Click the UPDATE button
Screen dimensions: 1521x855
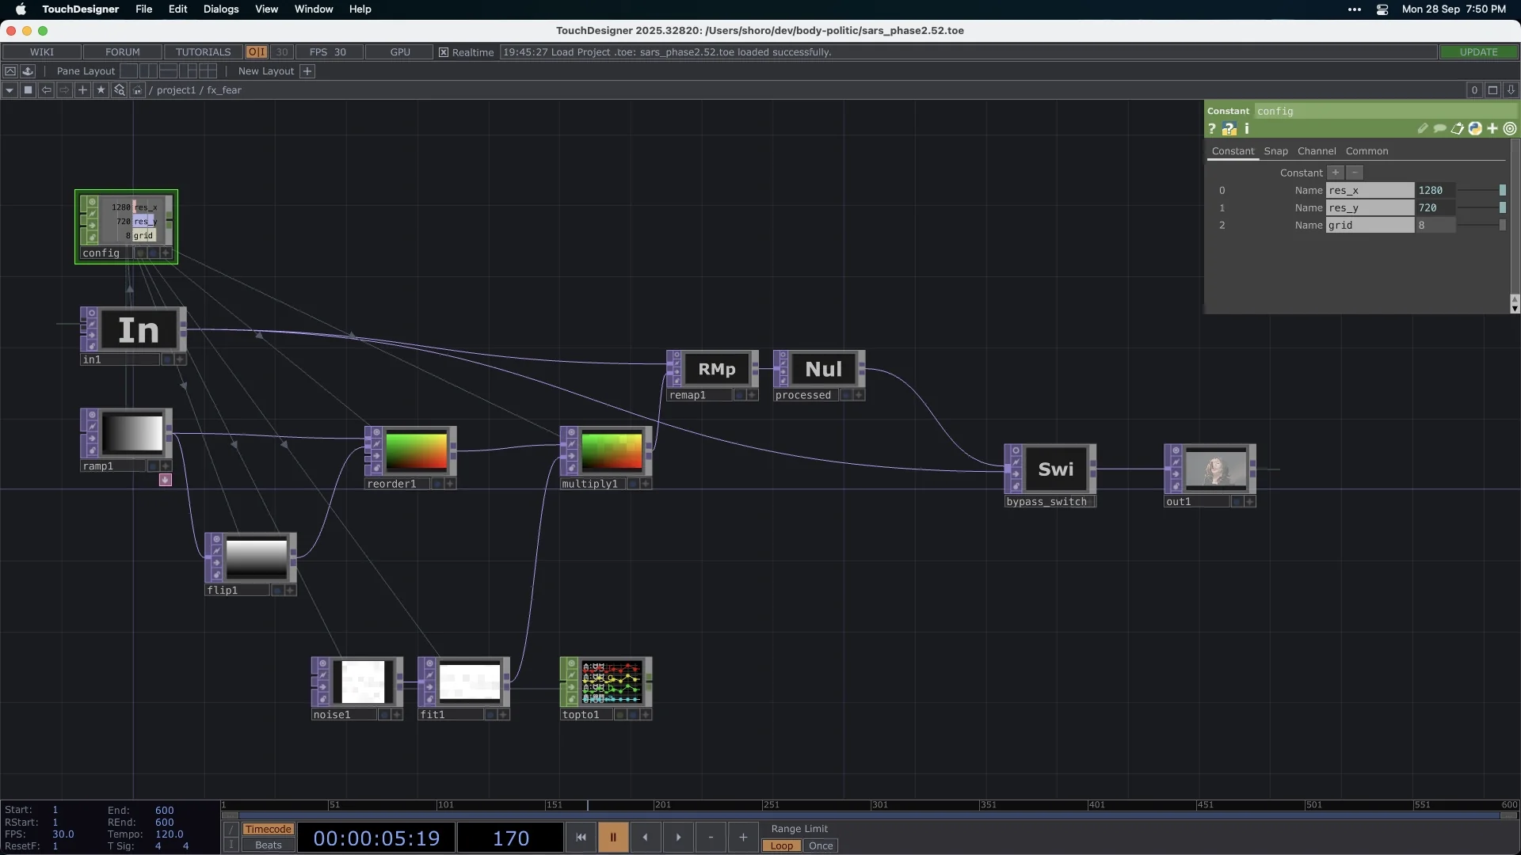(1478, 52)
